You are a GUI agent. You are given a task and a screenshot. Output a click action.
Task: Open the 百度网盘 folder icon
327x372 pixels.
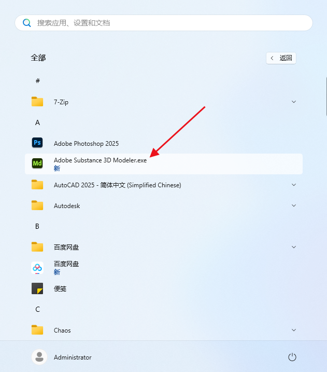[x=37, y=247]
